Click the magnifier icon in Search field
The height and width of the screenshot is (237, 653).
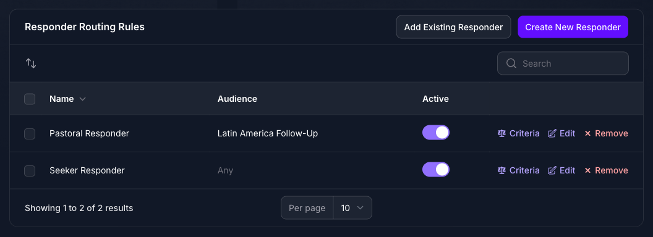pyautogui.click(x=511, y=63)
